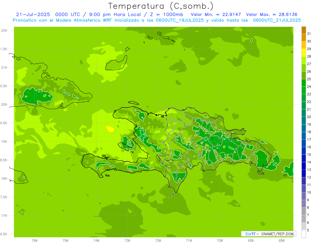Pick the amber legend swatch between 29 and 30
Screen dimensions: 316x244
click(x=304, y=45)
